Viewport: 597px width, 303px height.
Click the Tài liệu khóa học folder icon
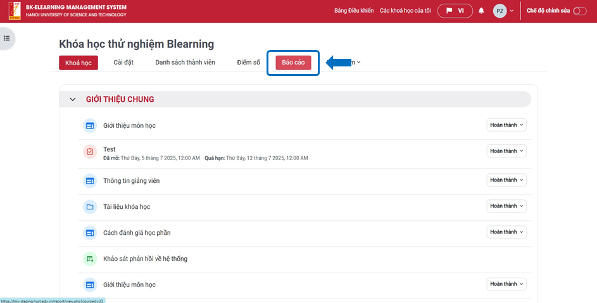[90, 207]
